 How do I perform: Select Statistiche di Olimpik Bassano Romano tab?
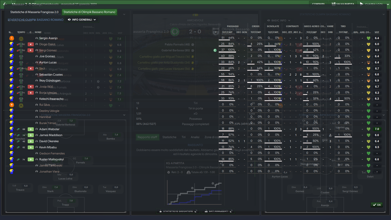click(90, 12)
